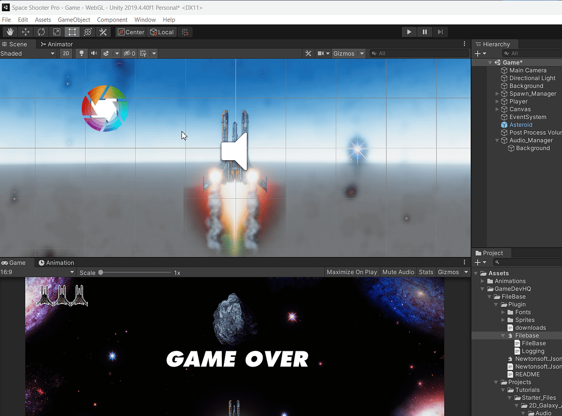The image size is (562, 416).
Task: Enable Maximize On Play
Action: [x=352, y=272]
